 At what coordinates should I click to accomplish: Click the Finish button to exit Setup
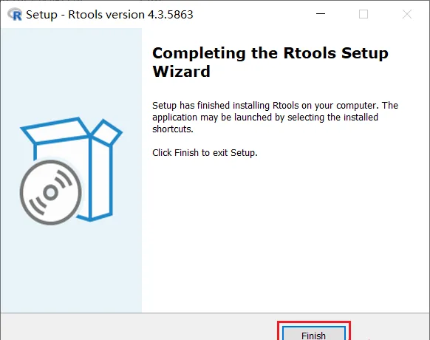coord(314,333)
